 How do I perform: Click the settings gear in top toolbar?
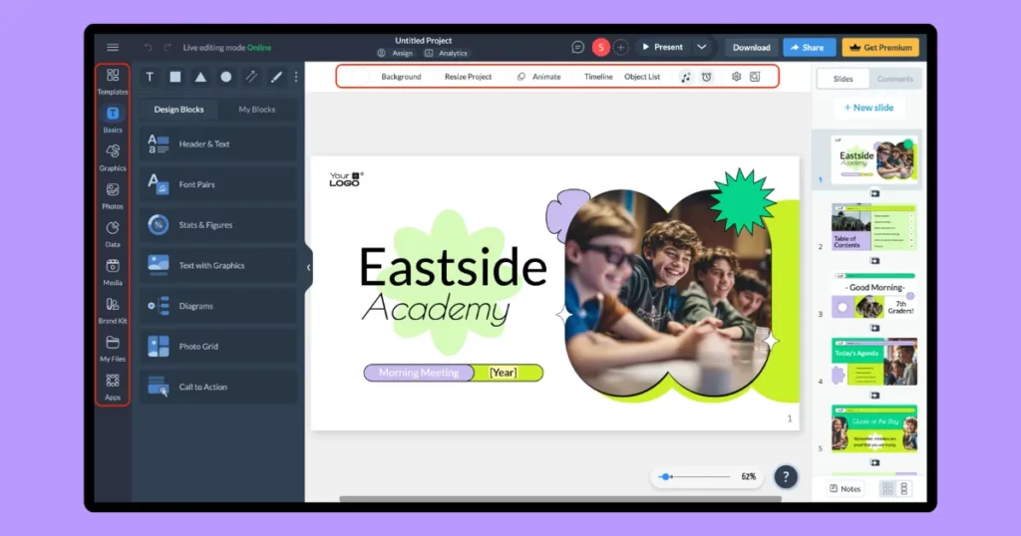coord(736,77)
